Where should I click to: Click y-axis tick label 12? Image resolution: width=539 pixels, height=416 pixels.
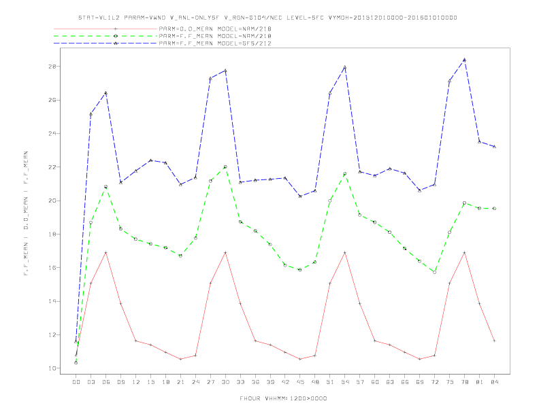(52, 334)
